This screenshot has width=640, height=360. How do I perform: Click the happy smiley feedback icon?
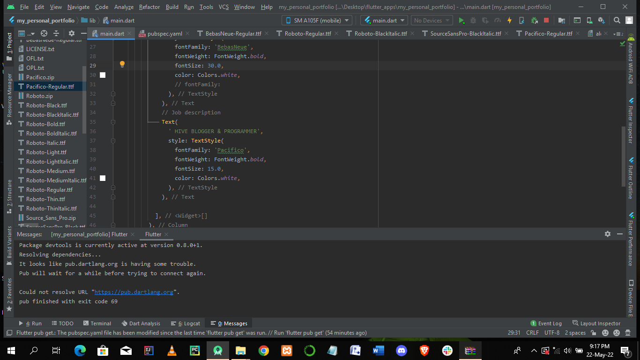click(605, 333)
